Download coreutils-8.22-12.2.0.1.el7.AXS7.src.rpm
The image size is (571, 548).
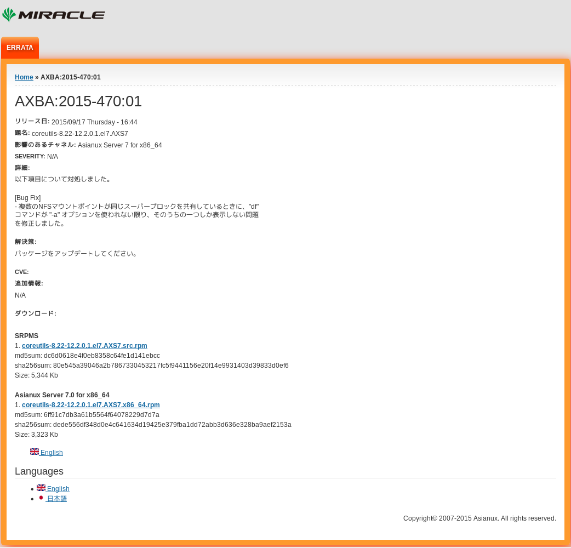tap(84, 346)
